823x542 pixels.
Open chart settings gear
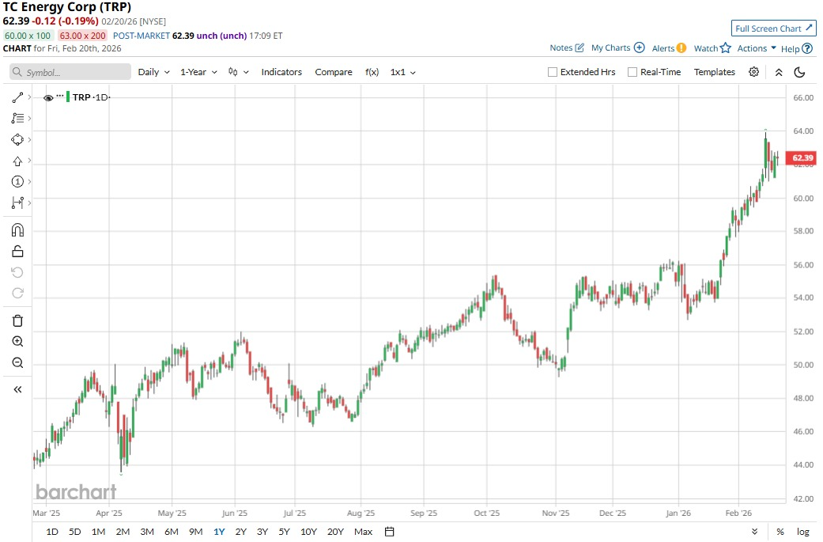tap(753, 72)
